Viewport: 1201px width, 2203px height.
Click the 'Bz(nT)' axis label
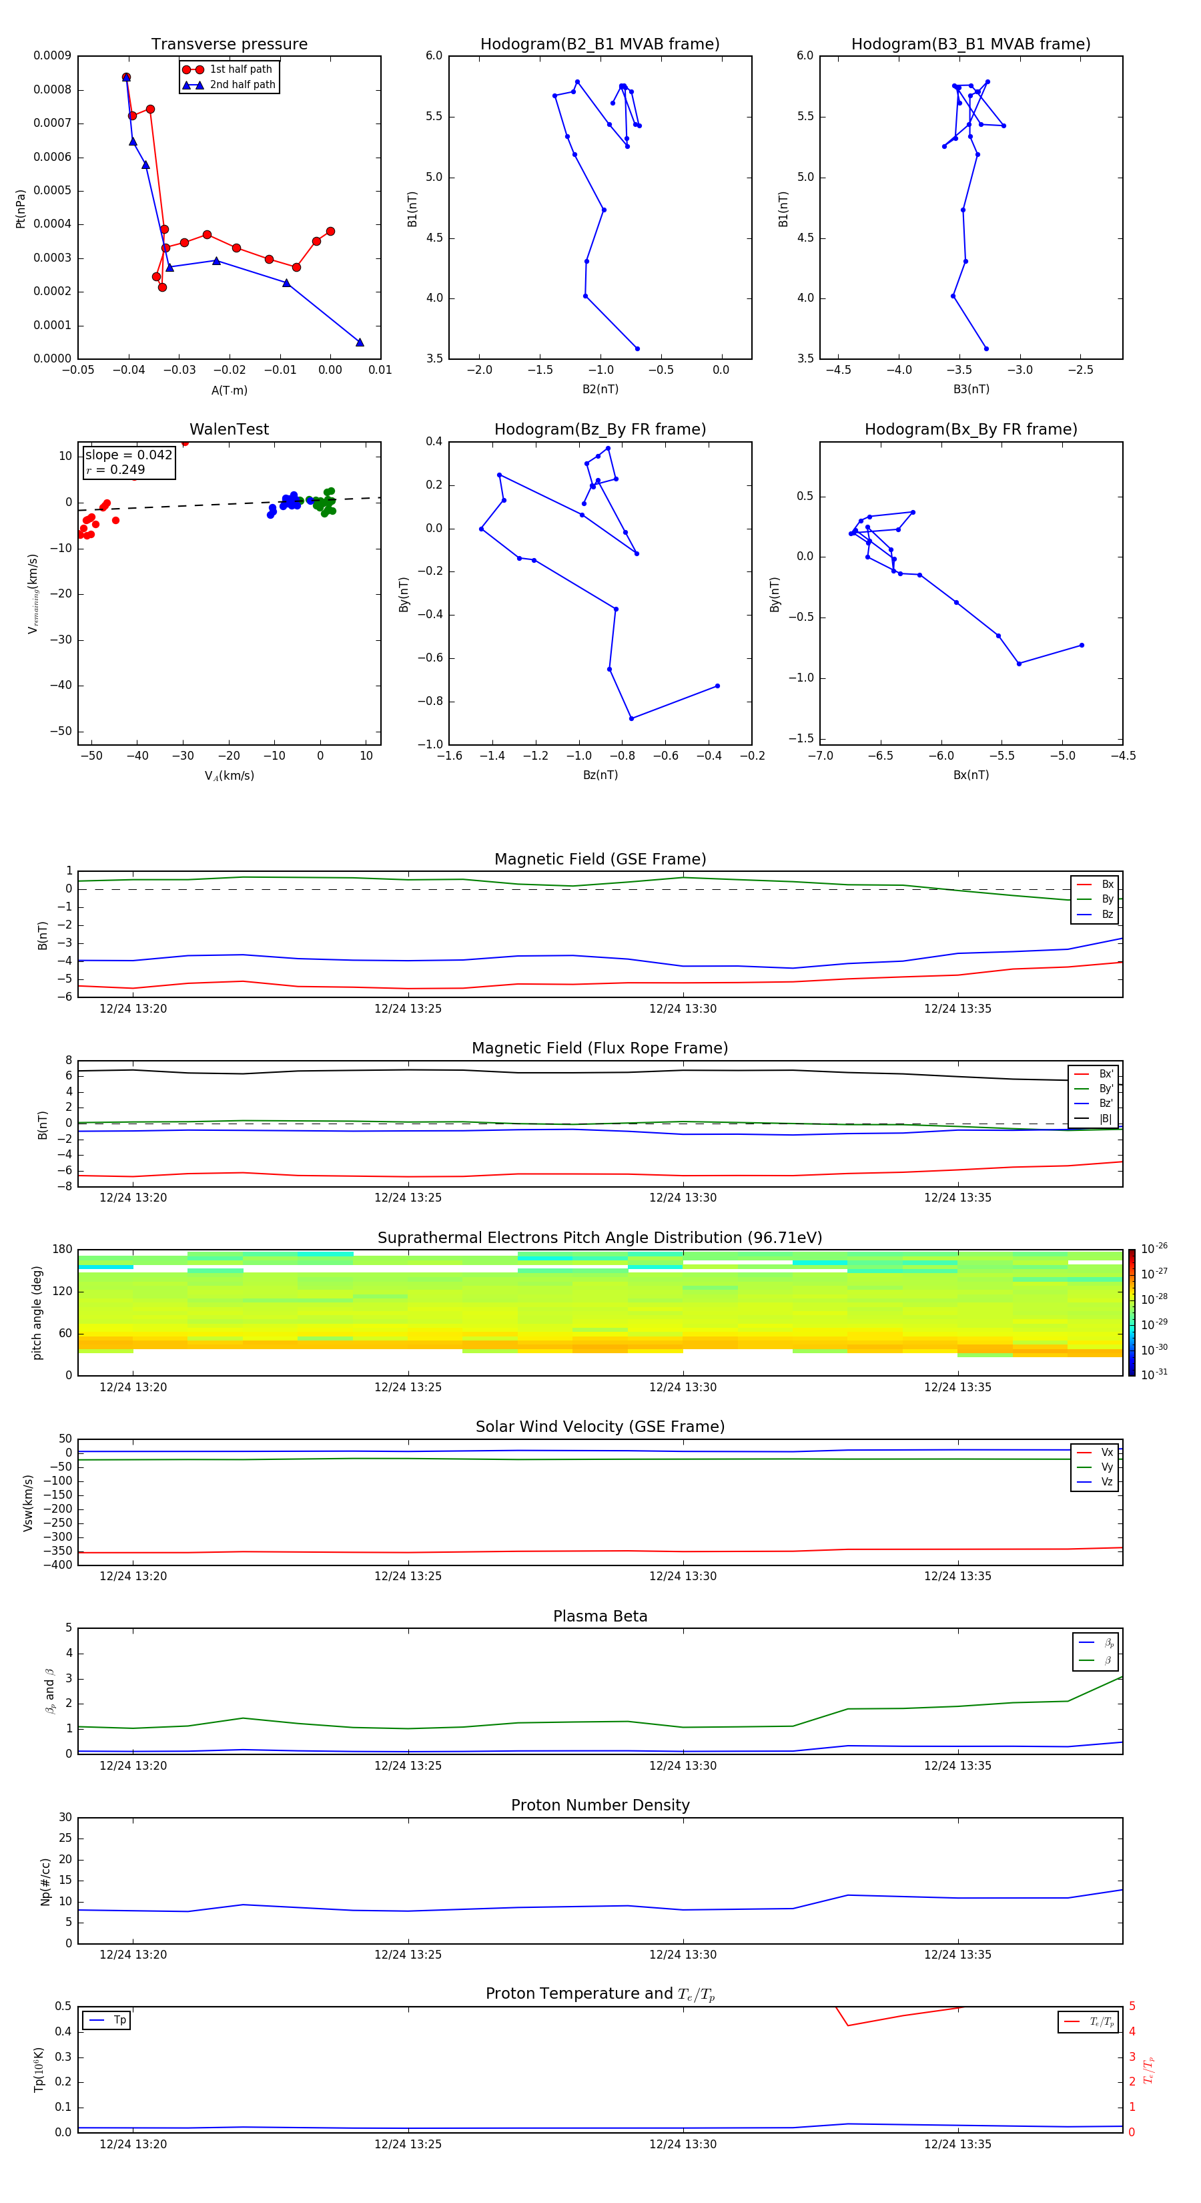(600, 775)
